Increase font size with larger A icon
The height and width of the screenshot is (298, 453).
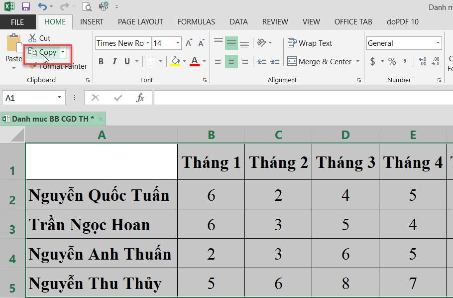[x=189, y=43]
